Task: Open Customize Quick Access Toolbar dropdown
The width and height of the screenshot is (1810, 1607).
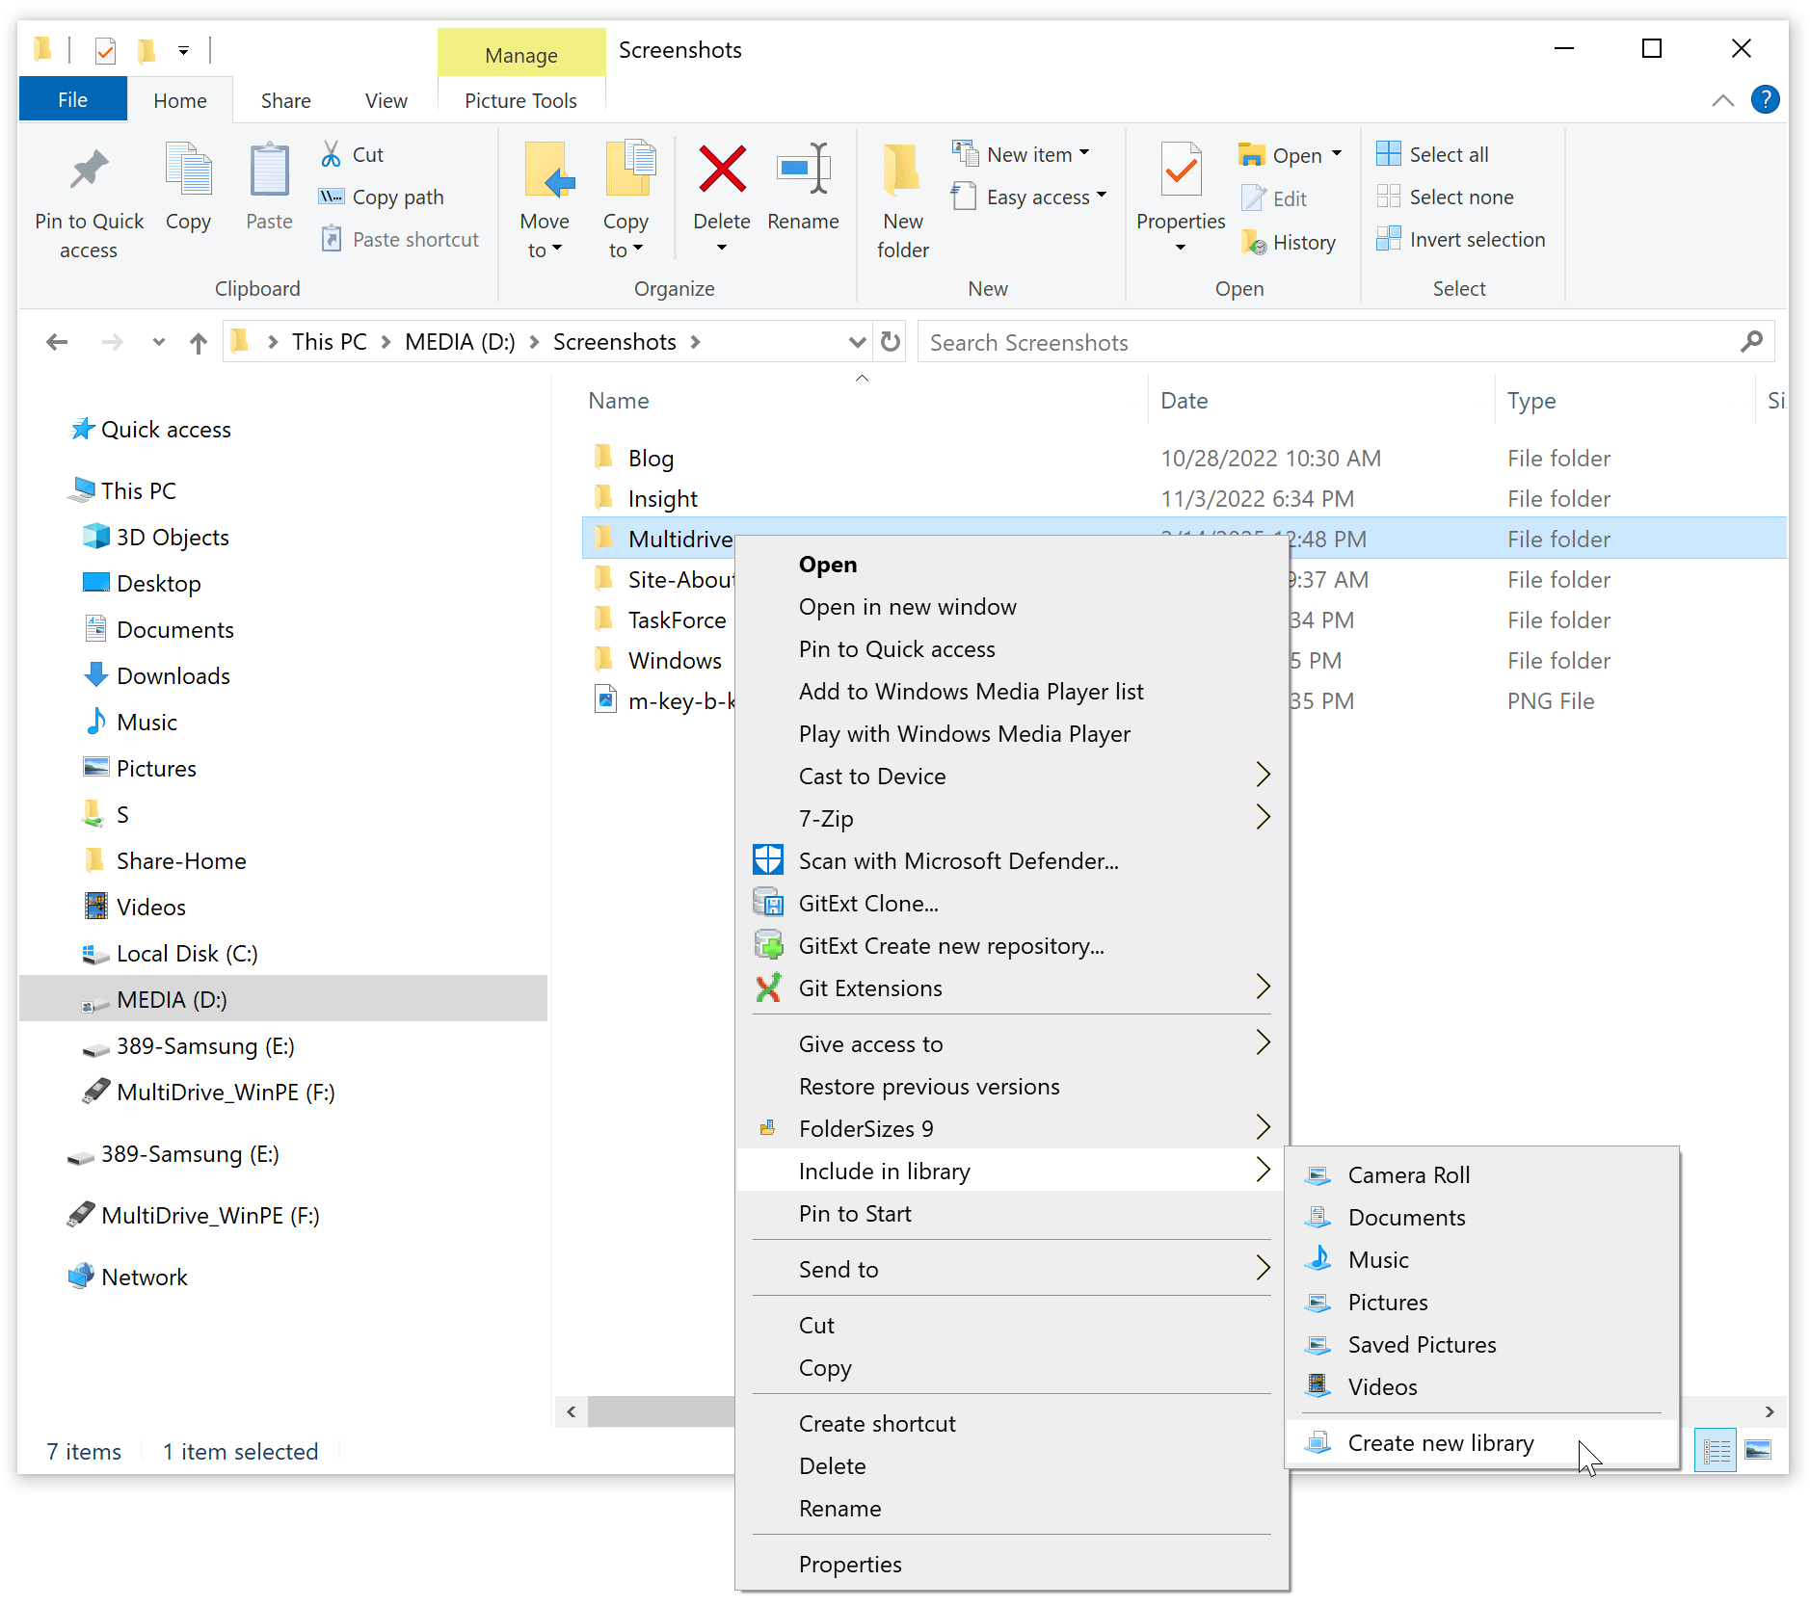Action: pos(183,50)
